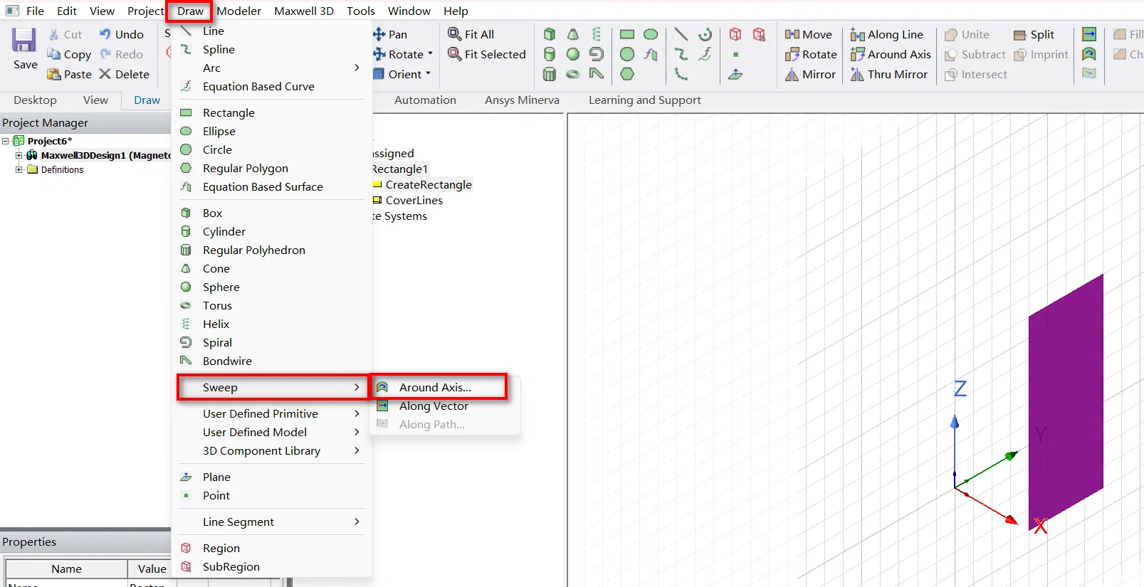Click the Paste button in the ribbon
The image size is (1144, 587).
tap(69, 74)
